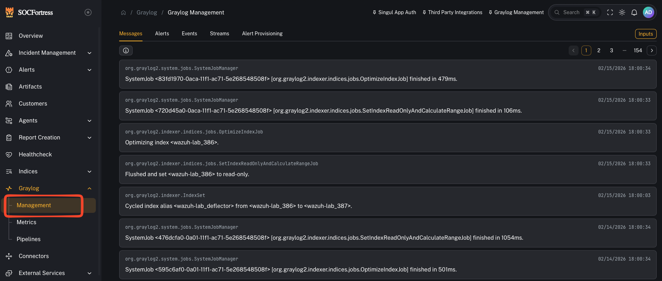Jump to last page 154
This screenshot has width=662, height=281.
click(638, 50)
